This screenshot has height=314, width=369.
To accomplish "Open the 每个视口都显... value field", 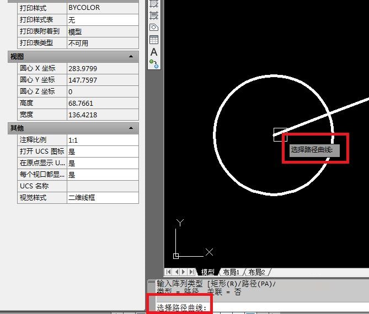I will pyautogui.click(x=103, y=175).
